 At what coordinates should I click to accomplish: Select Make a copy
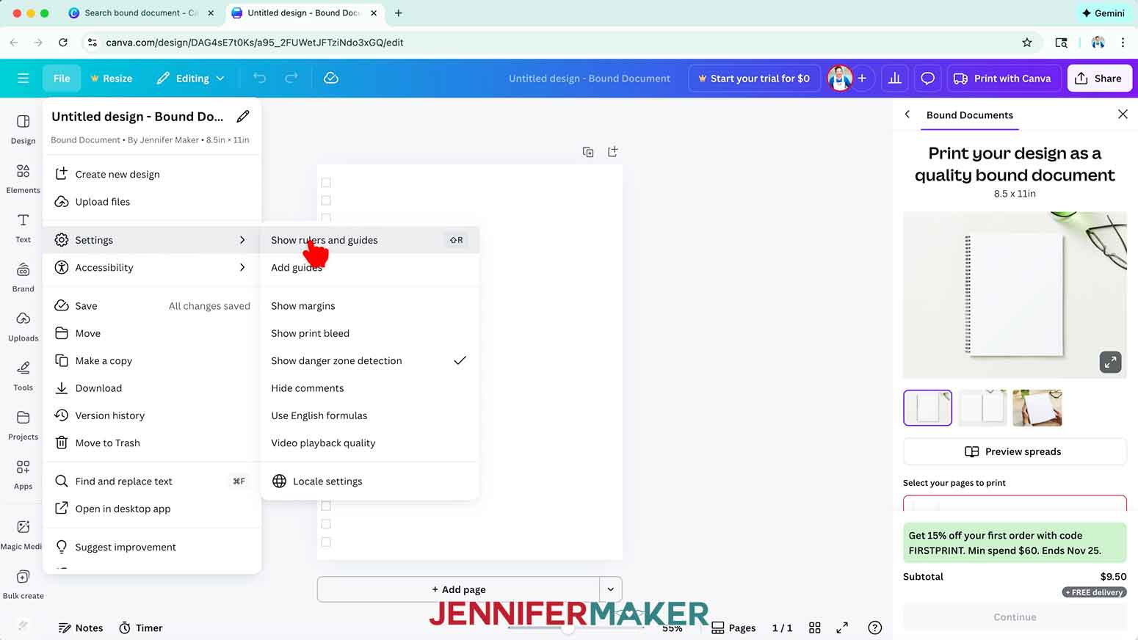pyautogui.click(x=152, y=360)
